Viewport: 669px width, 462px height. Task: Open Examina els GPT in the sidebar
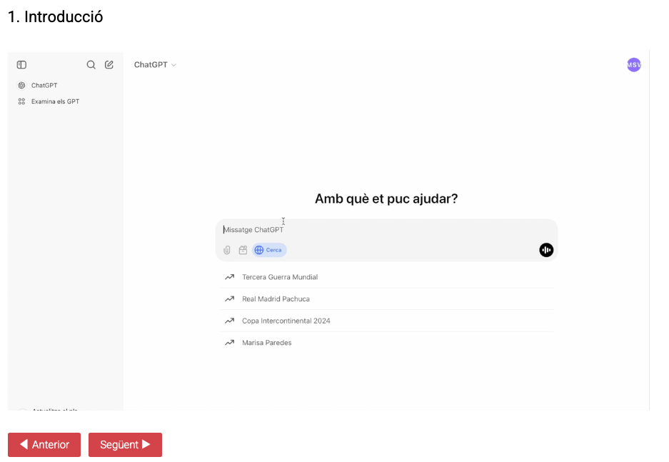pos(65,101)
